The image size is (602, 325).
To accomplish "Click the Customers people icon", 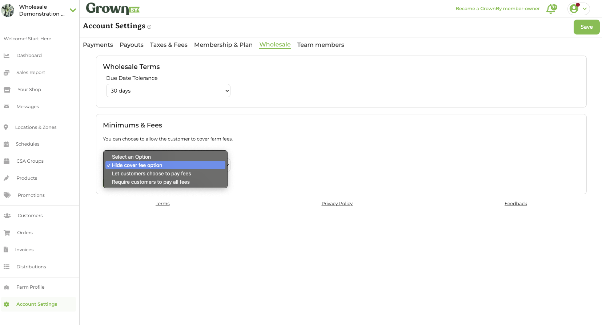I will click(7, 216).
